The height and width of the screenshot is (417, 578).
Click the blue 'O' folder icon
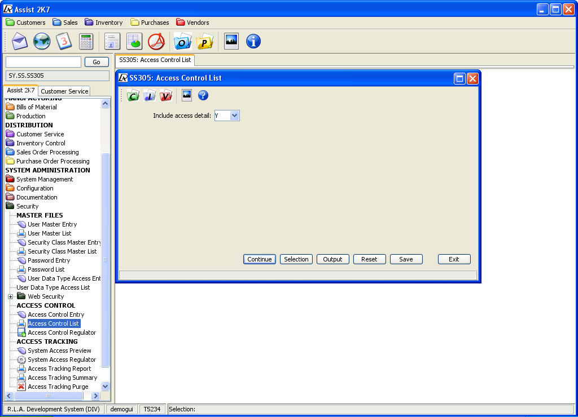tap(182, 41)
